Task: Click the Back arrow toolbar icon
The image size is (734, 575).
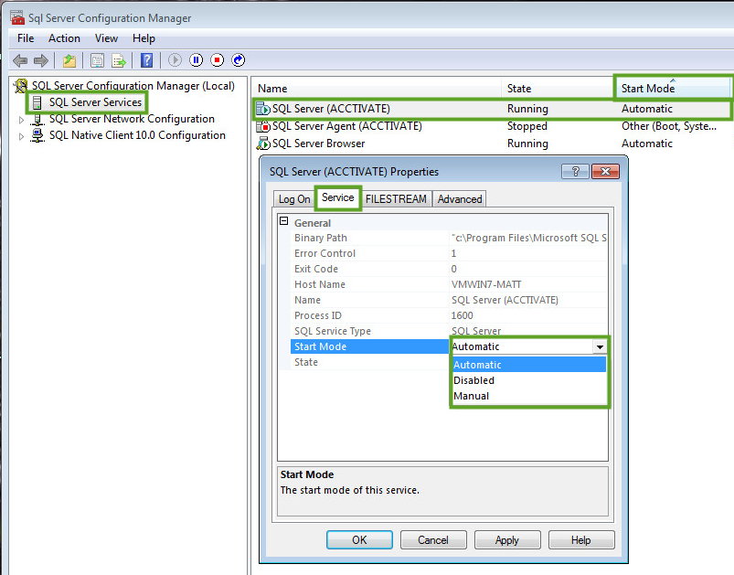Action: (20, 60)
